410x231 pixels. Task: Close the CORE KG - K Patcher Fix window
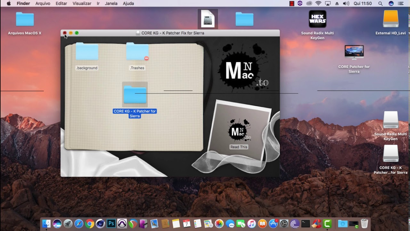tap(65, 33)
